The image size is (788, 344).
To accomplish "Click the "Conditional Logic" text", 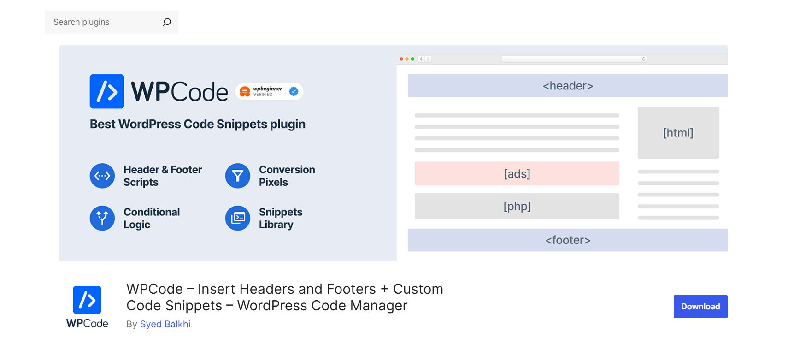I will click(x=152, y=218).
